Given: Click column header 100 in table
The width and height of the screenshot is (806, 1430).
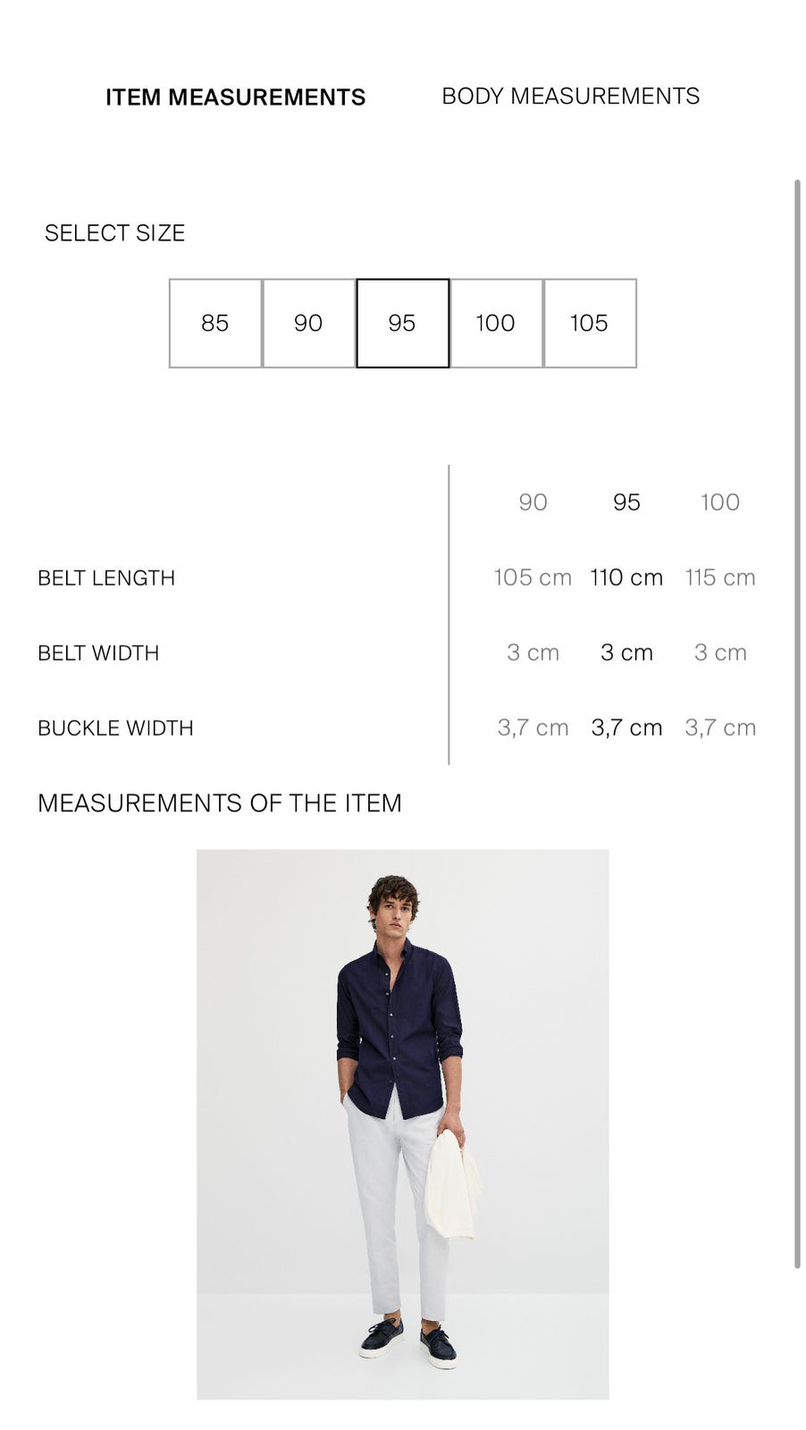Looking at the screenshot, I should click(x=719, y=502).
